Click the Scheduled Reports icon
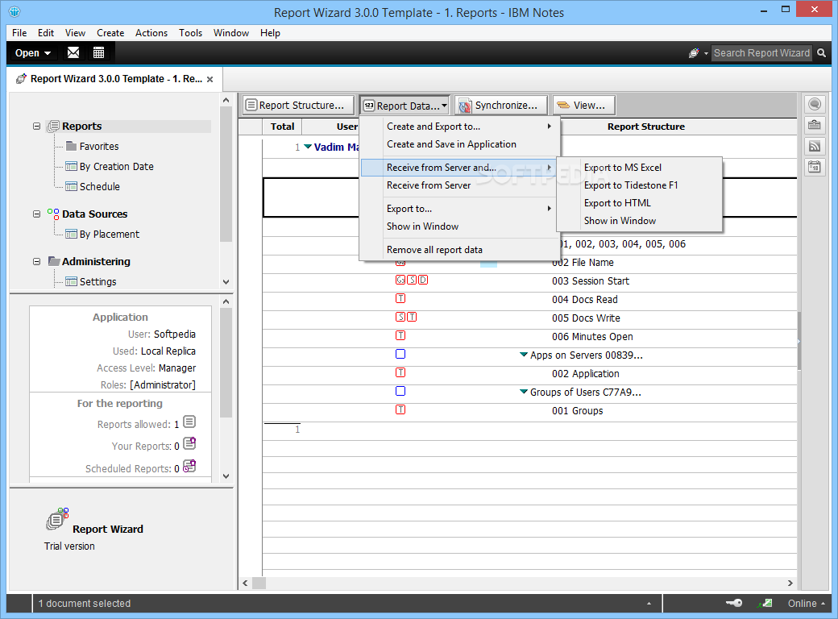 (x=189, y=466)
